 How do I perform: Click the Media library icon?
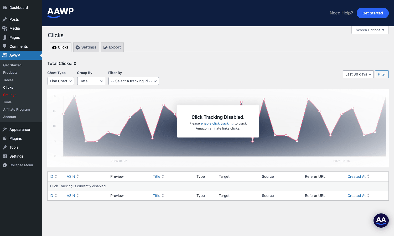click(x=5, y=28)
